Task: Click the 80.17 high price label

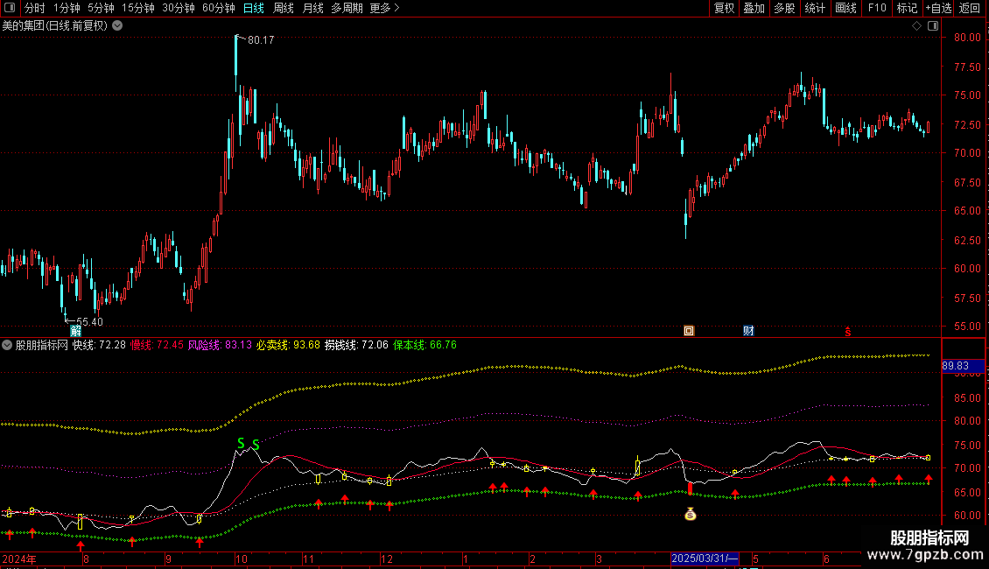Action: 261,39
